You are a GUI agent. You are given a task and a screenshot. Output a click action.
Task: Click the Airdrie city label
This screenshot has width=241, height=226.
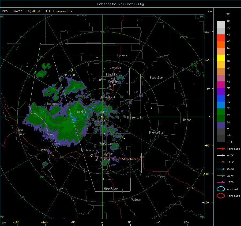[106, 144]
